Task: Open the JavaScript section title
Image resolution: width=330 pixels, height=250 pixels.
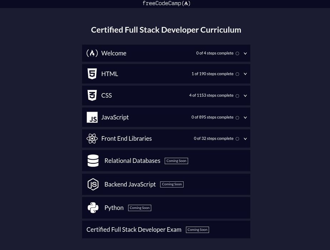Action: click(x=115, y=117)
